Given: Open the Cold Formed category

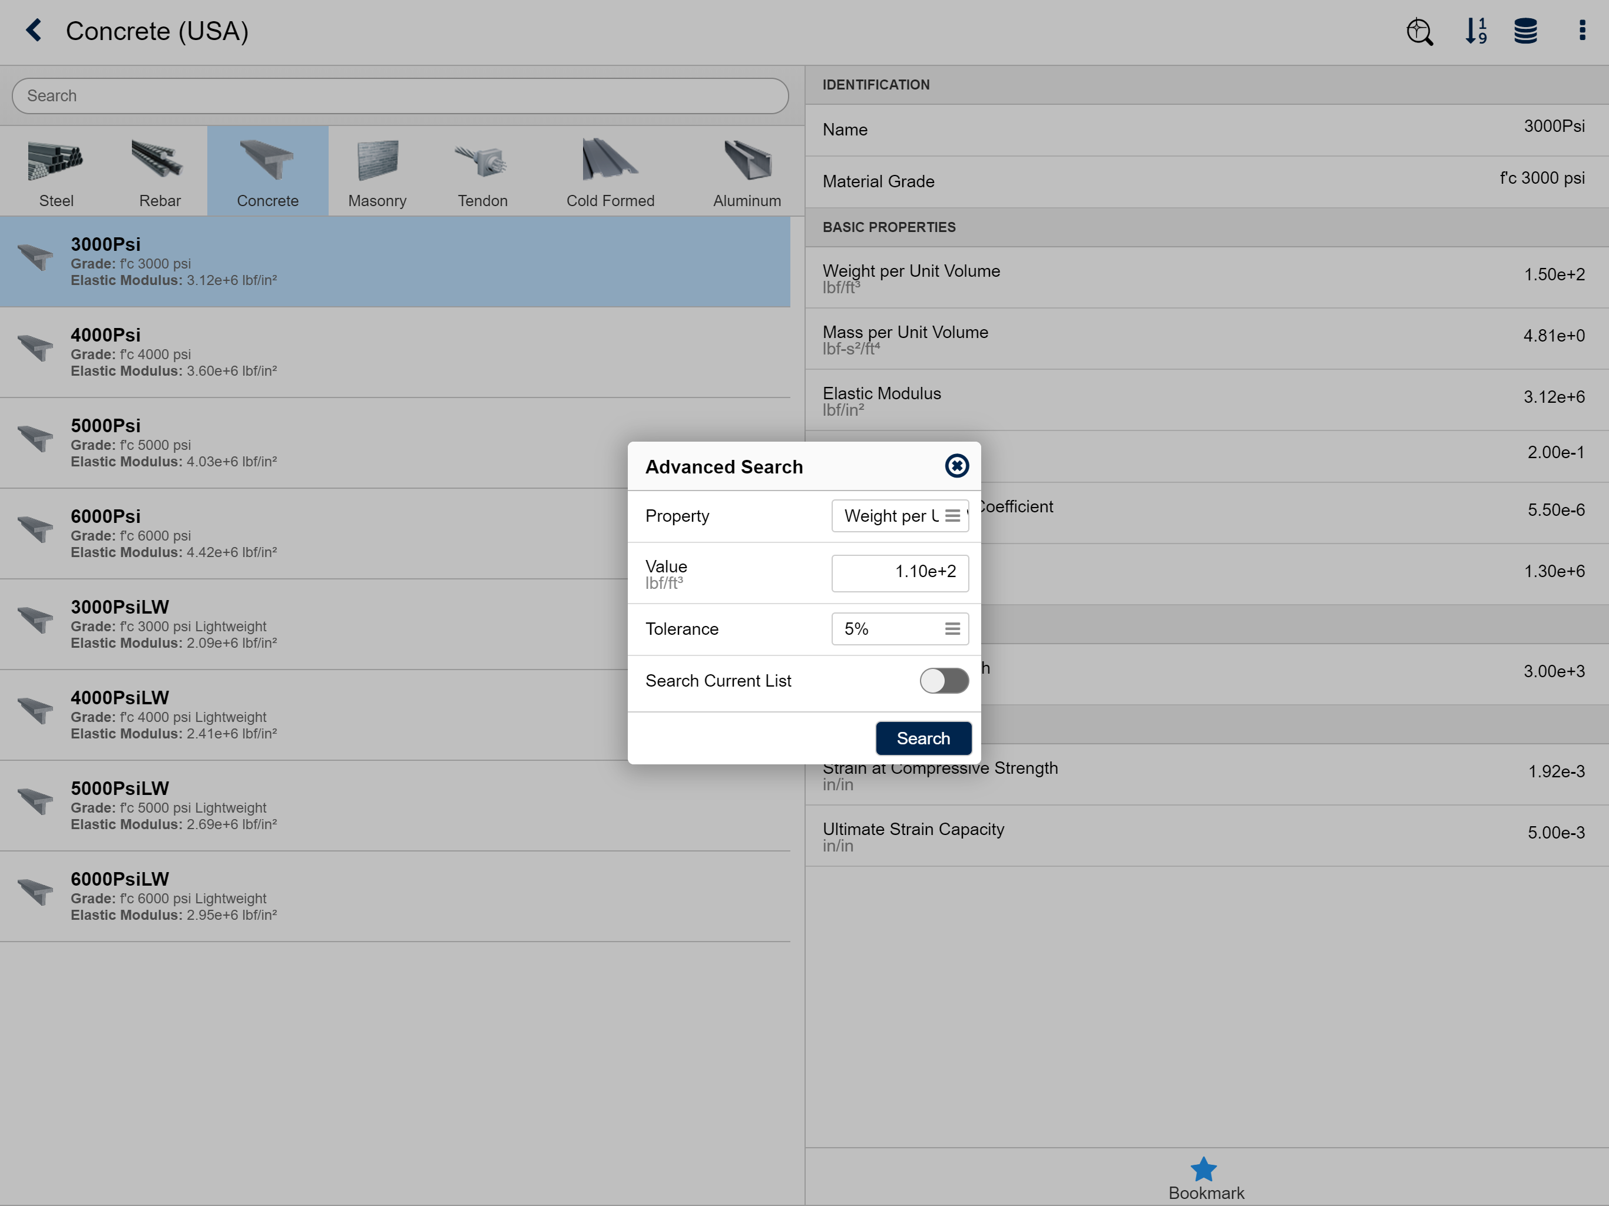Looking at the screenshot, I should (x=610, y=173).
